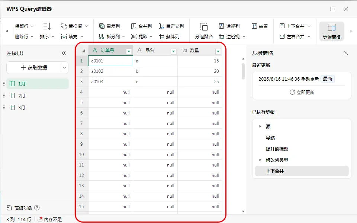The width and height of the screenshot is (357, 223).
Task: Click the 重复列 icon
Action: 102,26
